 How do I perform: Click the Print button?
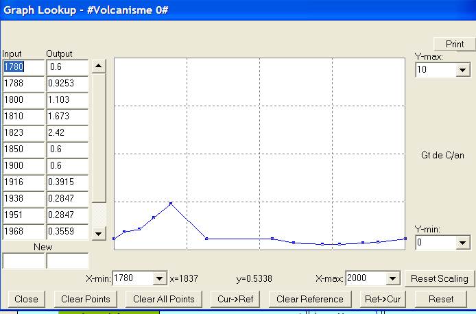click(x=455, y=44)
